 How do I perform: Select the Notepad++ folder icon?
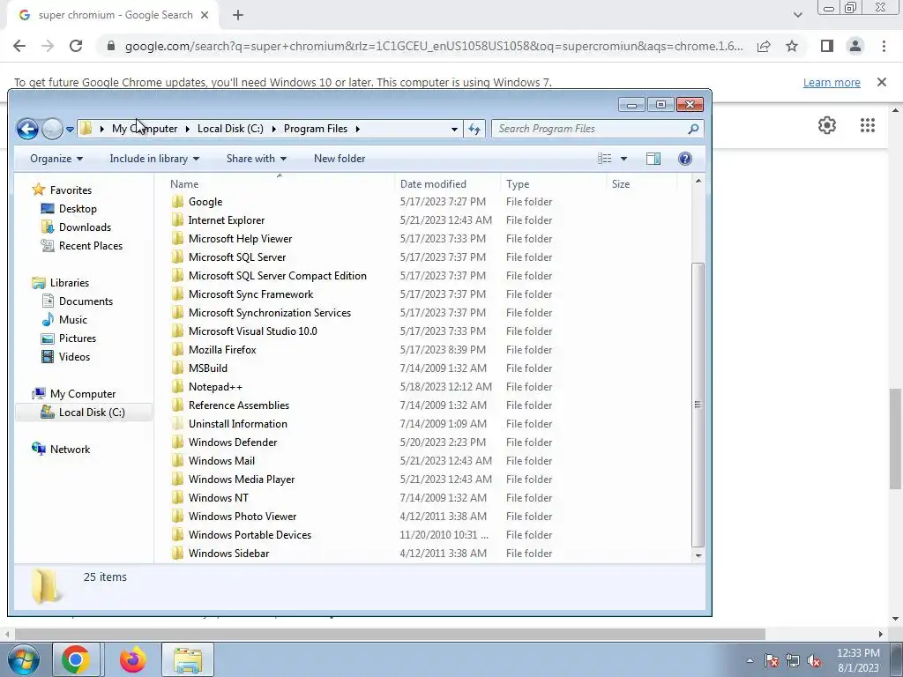(178, 387)
